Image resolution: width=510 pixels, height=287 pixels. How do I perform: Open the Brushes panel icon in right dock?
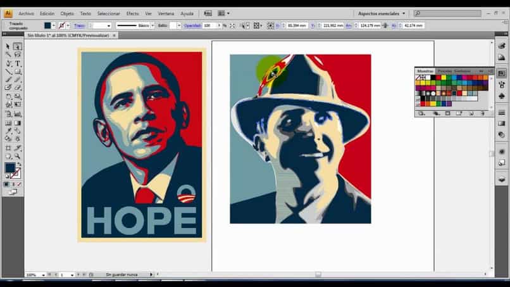(502, 85)
